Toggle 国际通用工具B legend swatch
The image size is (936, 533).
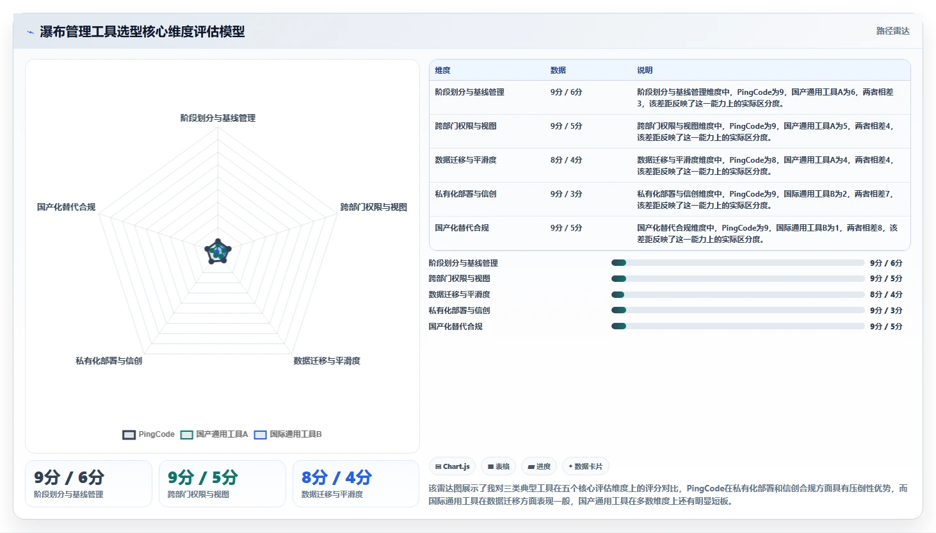[x=260, y=434]
